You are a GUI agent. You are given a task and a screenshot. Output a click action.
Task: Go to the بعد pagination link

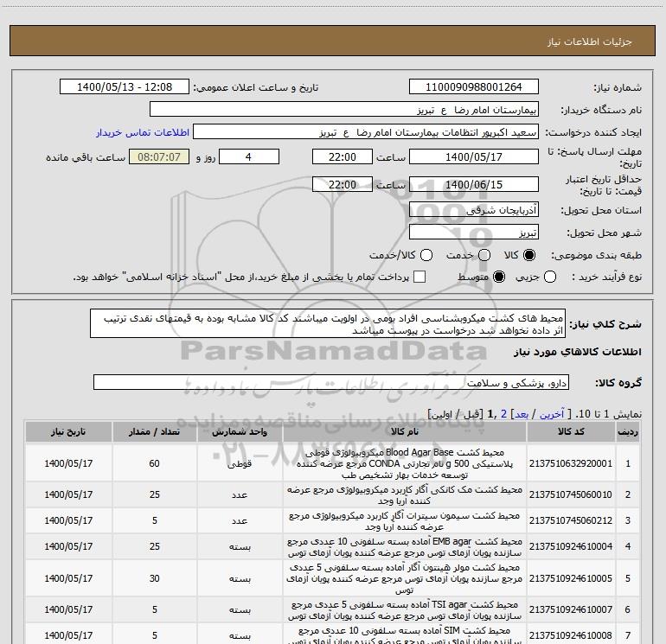point(522,414)
